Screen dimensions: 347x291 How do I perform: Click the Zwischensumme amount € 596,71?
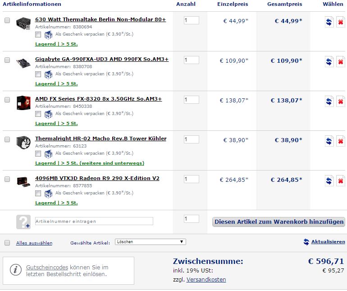(326, 261)
